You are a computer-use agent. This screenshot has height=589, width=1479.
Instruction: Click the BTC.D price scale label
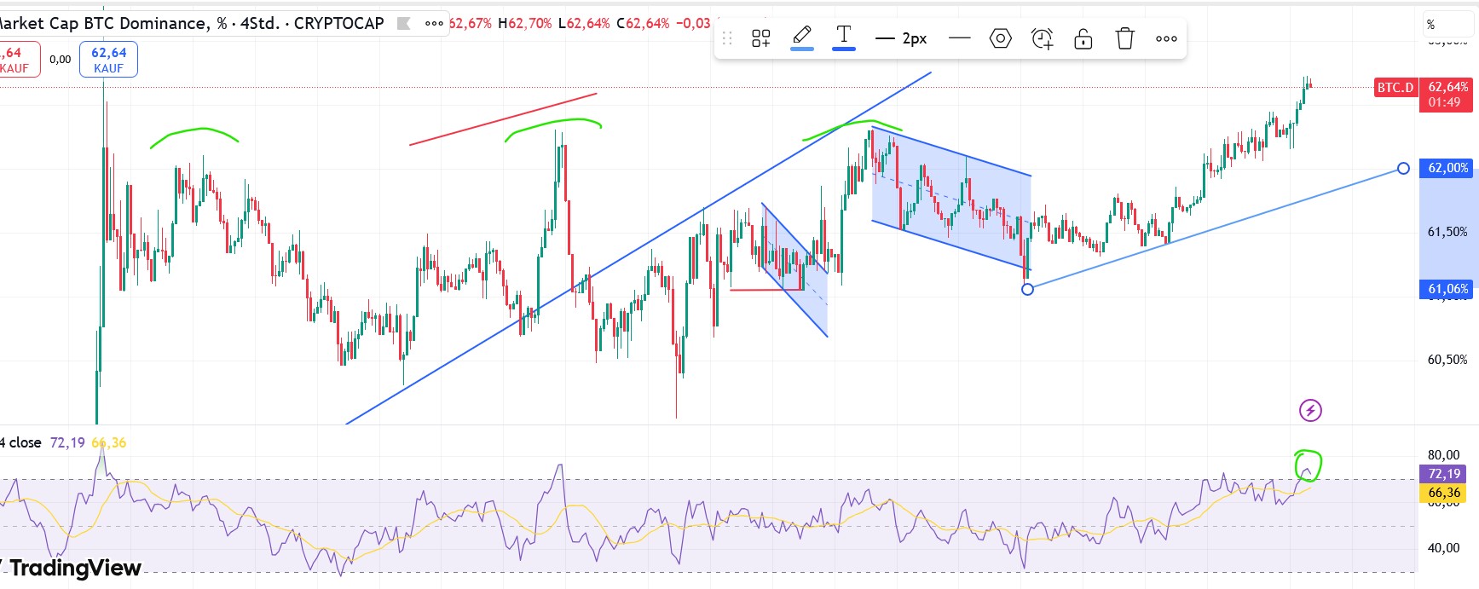click(x=1395, y=87)
